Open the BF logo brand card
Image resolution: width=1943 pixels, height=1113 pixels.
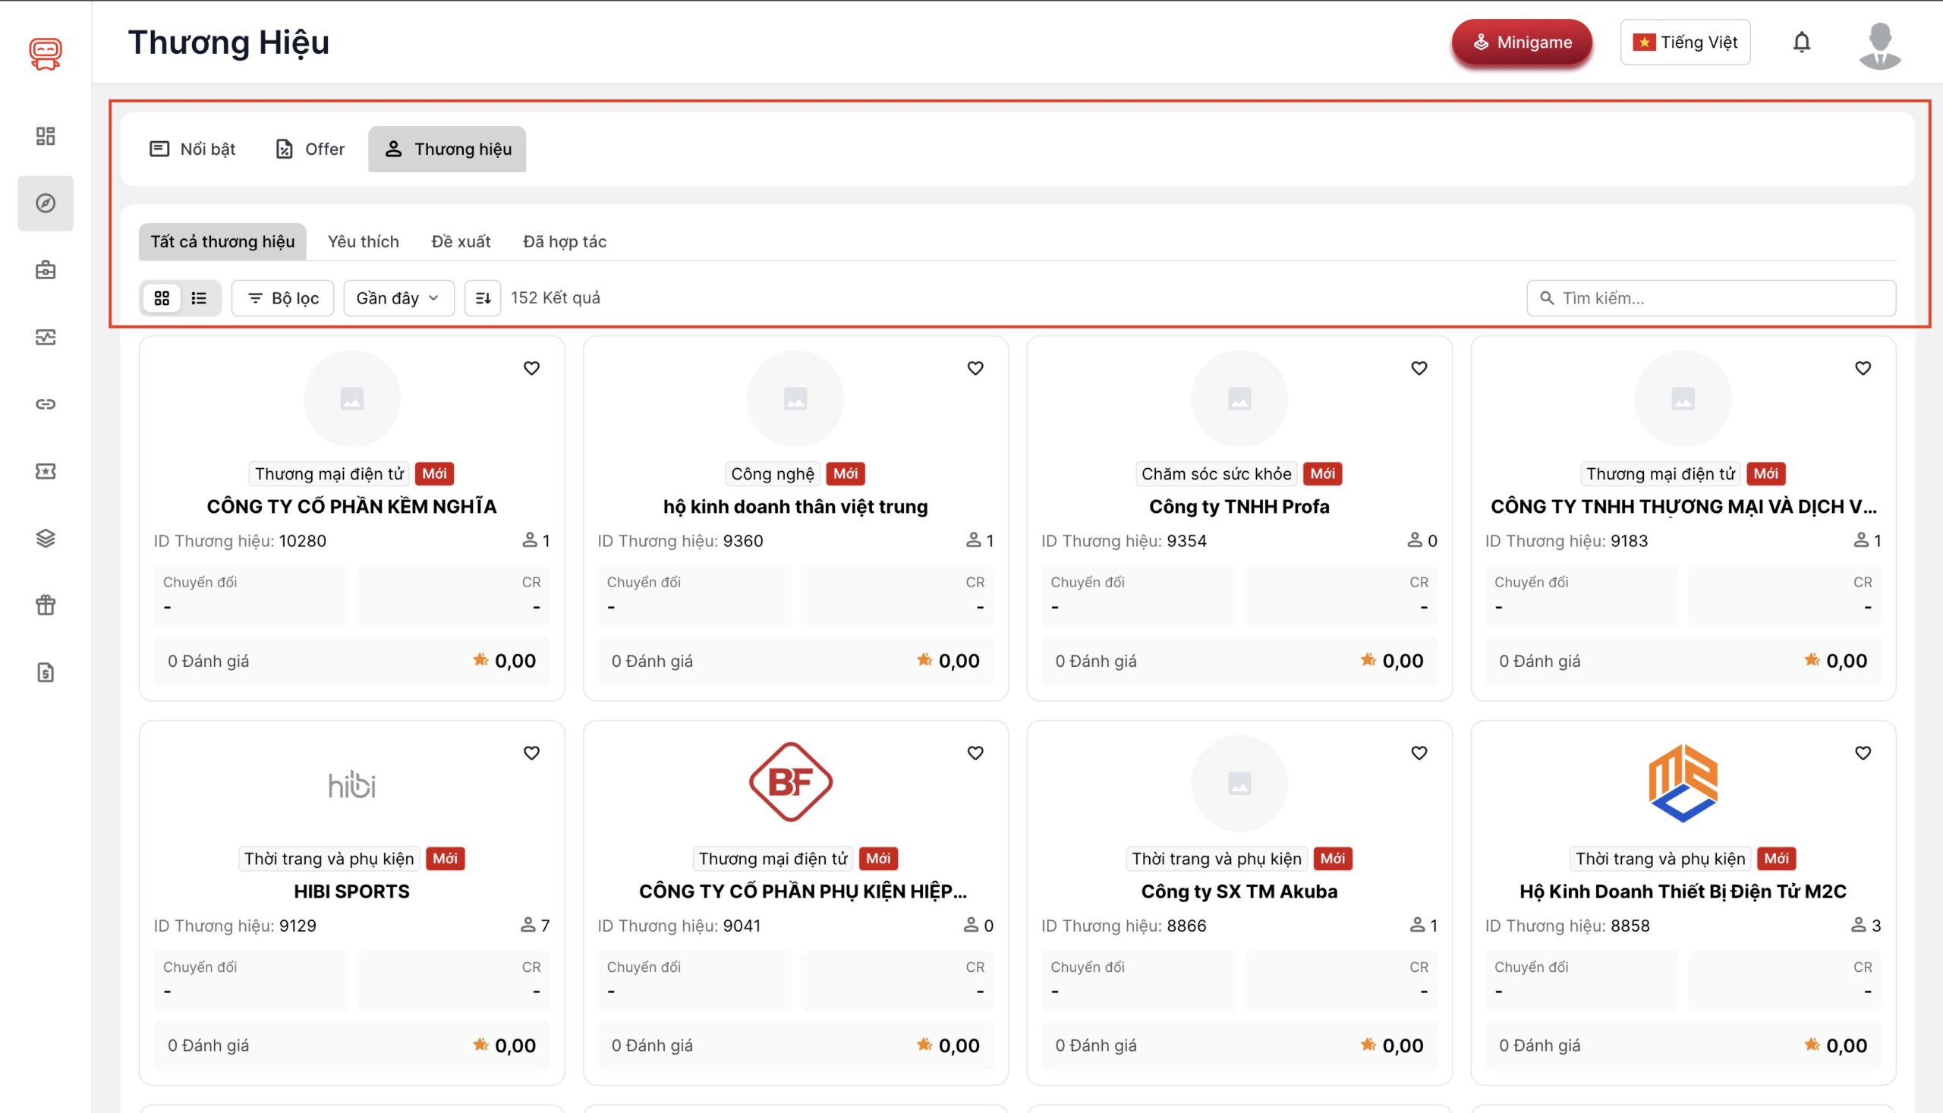(x=791, y=782)
